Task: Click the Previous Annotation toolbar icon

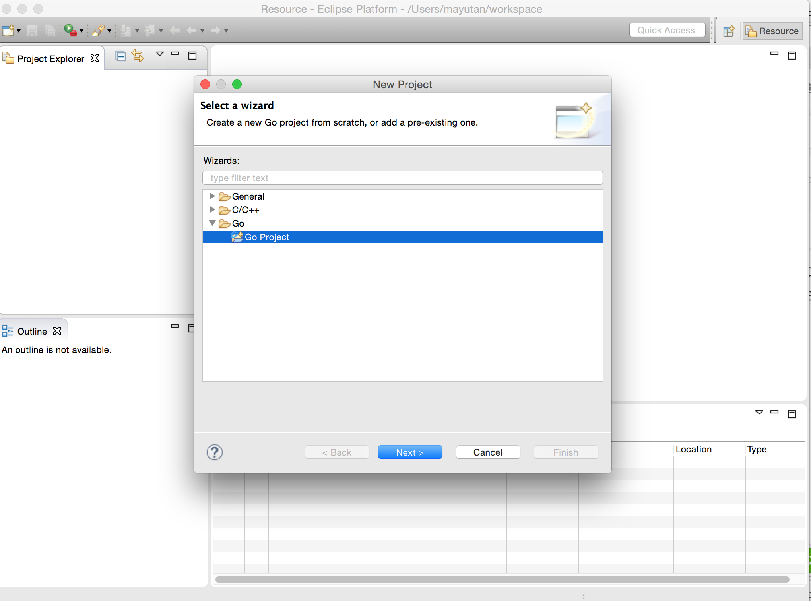Action: [150, 30]
